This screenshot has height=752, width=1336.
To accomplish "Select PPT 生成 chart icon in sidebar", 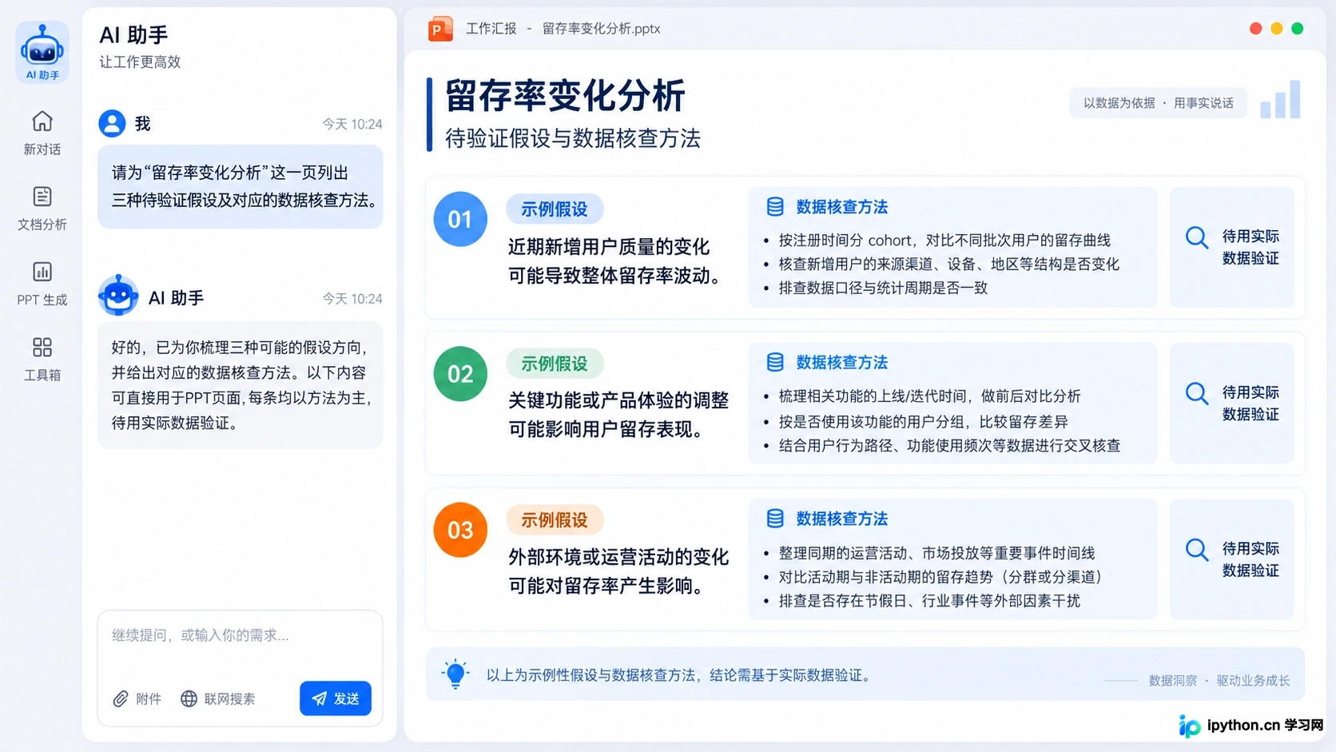I will (x=42, y=272).
